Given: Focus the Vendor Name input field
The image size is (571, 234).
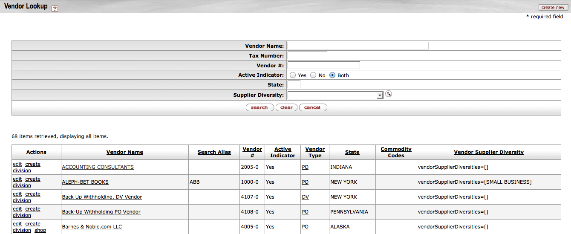Looking at the screenshot, I should 358,46.
